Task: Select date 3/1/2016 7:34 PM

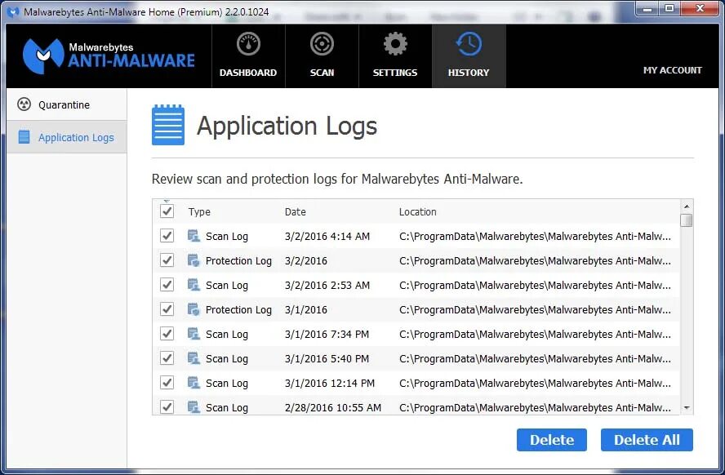Action: [x=327, y=335]
